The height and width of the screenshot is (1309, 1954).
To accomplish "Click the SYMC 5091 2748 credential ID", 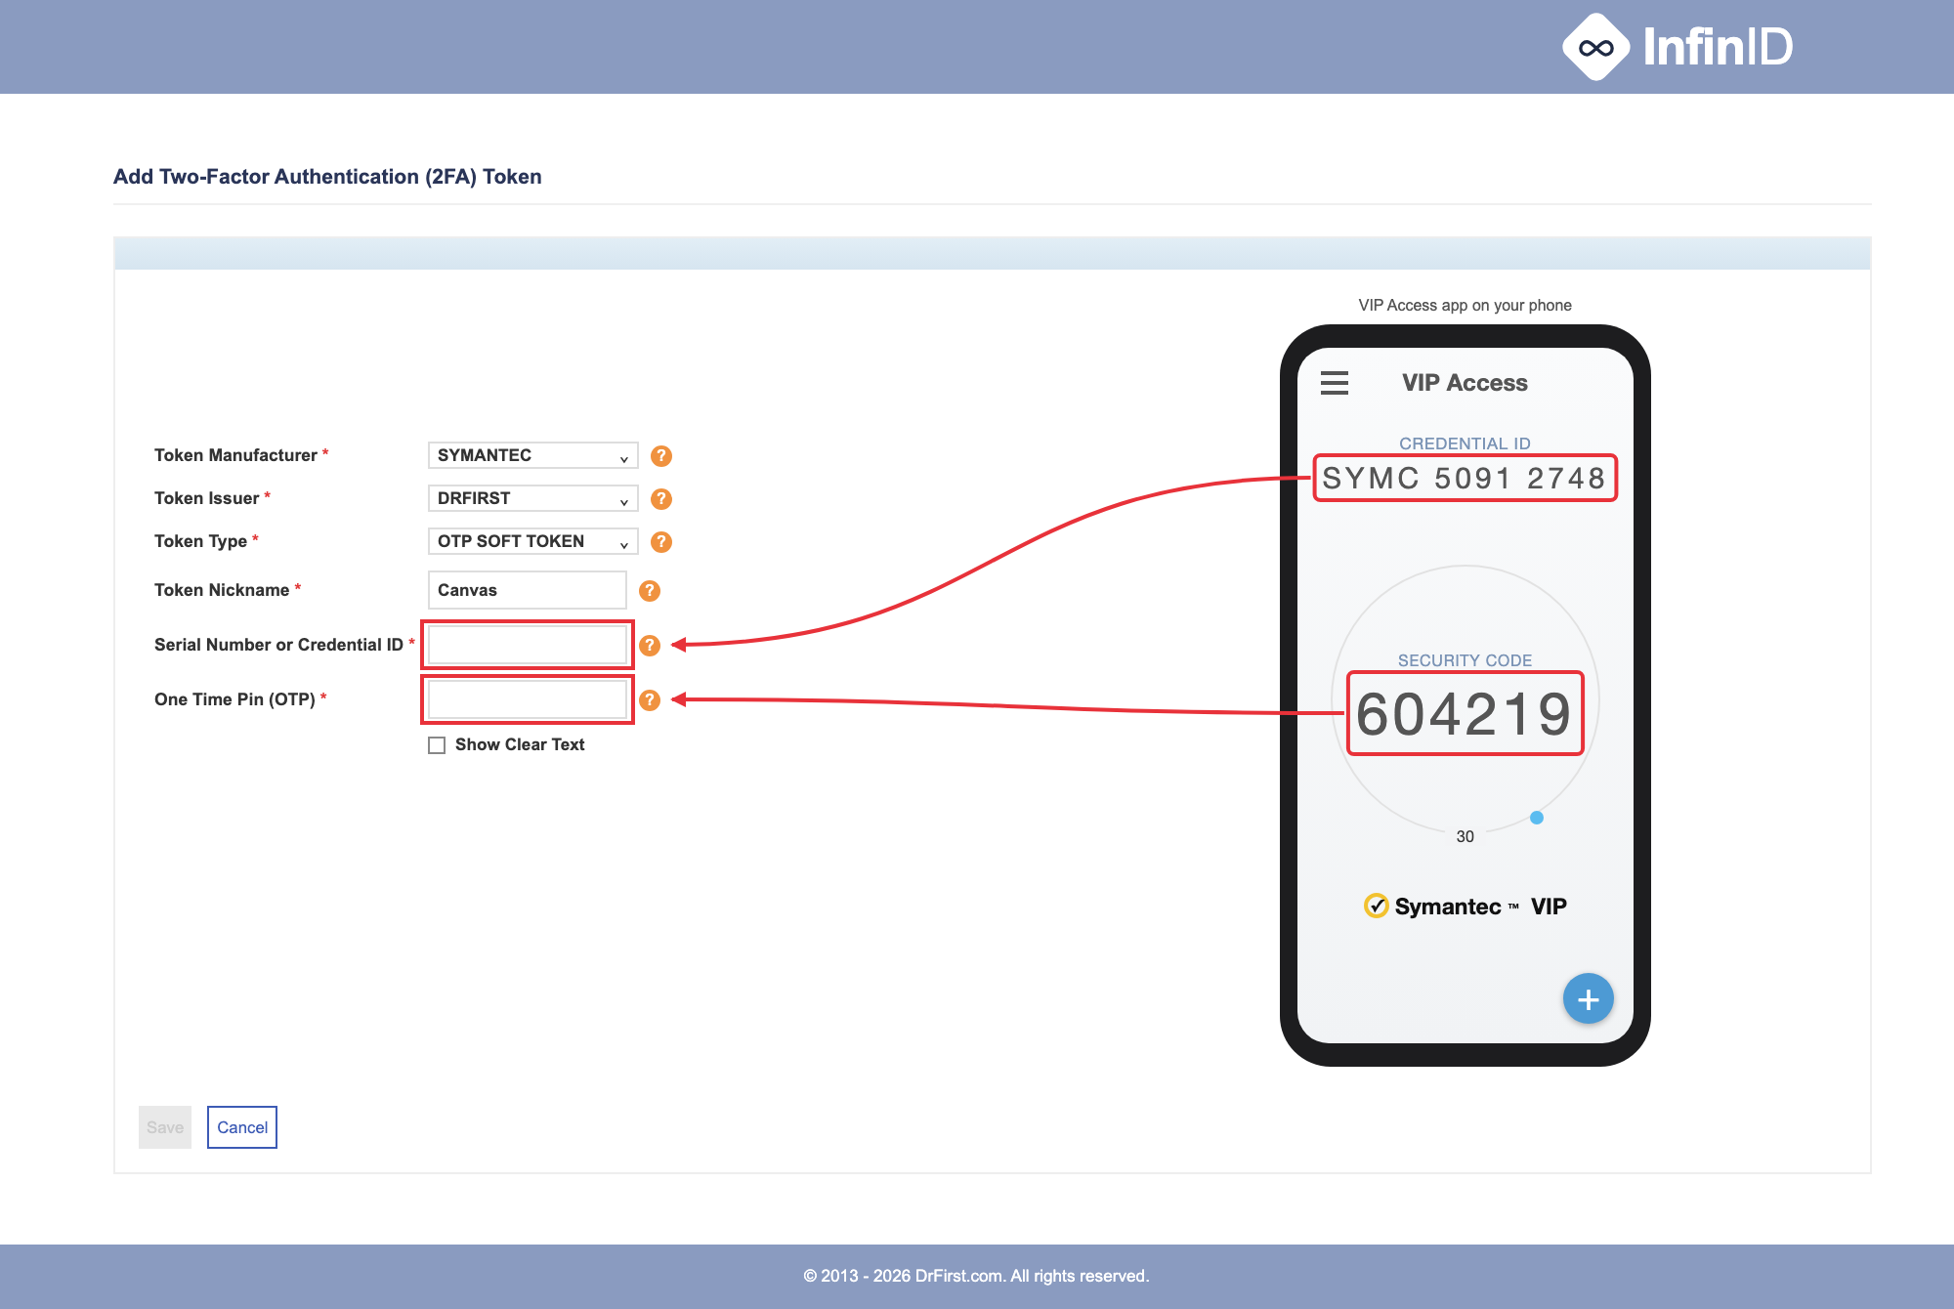I will pyautogui.click(x=1465, y=478).
